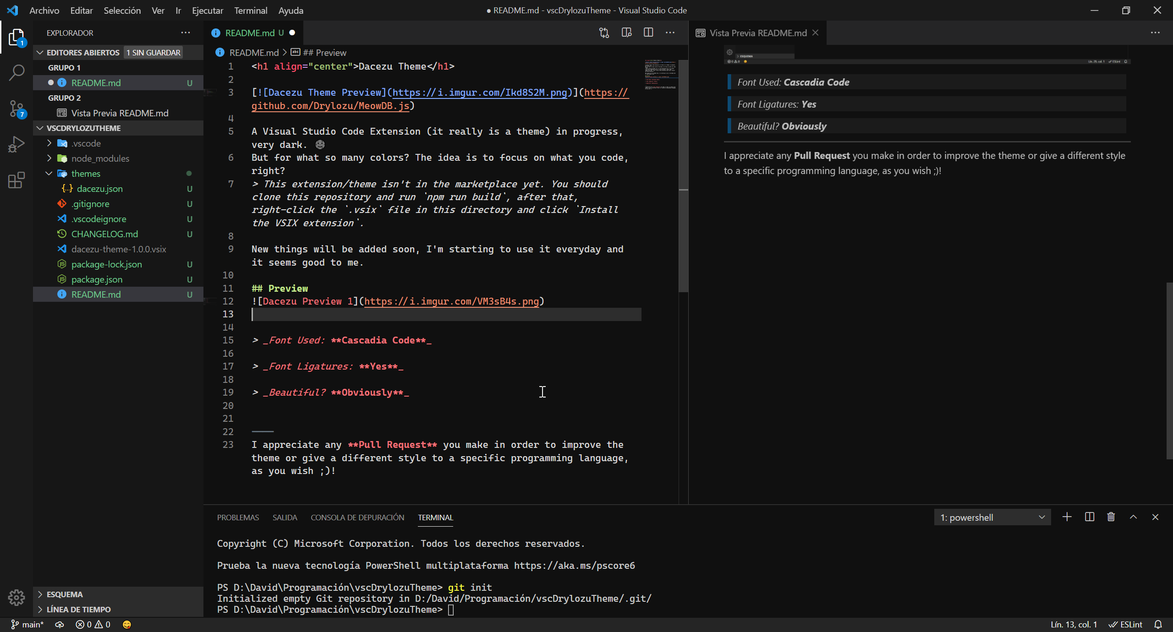Open the Ejecutar menu
This screenshot has height=632, width=1173.
[x=208, y=10]
